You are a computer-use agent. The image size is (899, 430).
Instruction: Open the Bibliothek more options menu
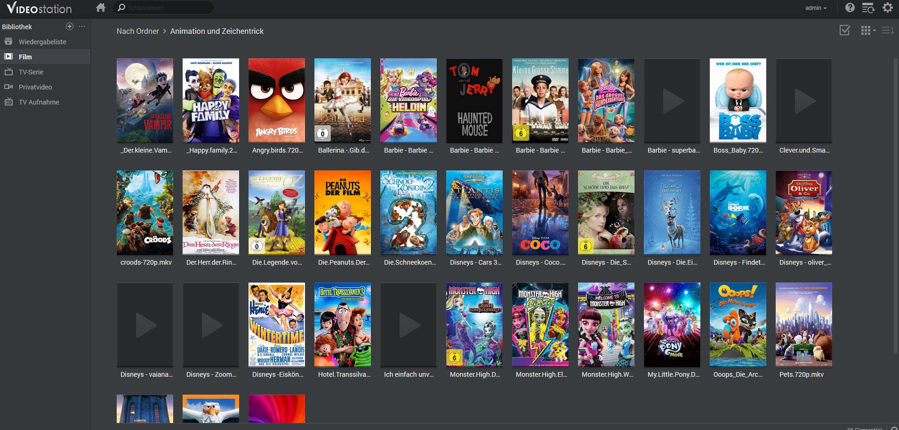pyautogui.click(x=82, y=26)
